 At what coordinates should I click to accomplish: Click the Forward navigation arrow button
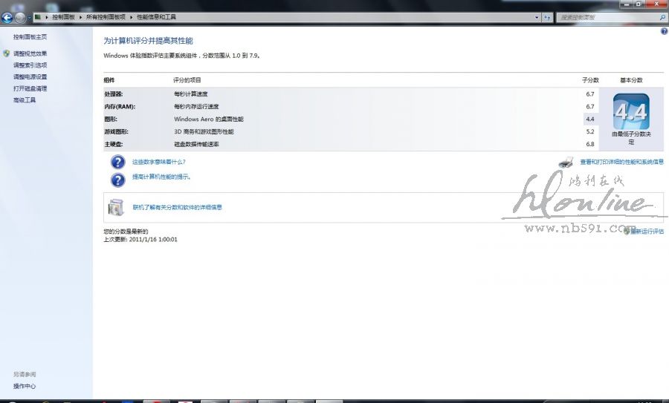pos(20,17)
